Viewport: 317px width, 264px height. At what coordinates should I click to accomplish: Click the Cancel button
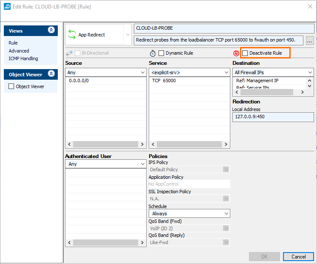(298, 256)
